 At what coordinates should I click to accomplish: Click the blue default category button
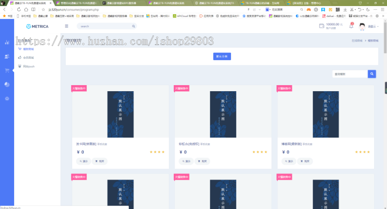222,56
